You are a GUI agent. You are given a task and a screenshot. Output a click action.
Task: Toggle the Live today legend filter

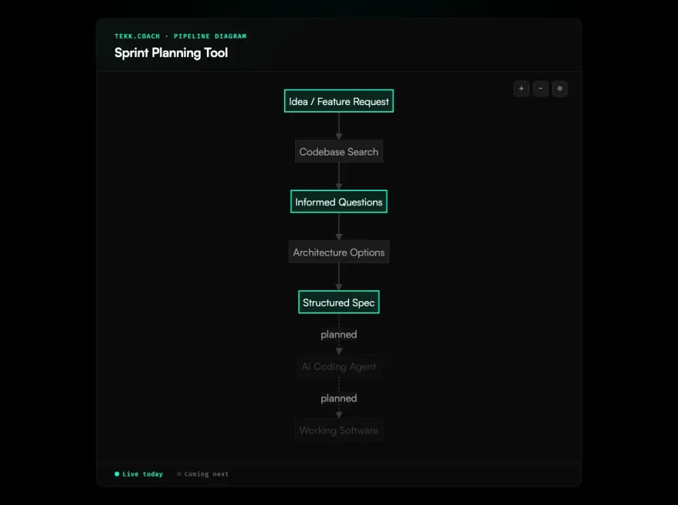click(x=138, y=474)
